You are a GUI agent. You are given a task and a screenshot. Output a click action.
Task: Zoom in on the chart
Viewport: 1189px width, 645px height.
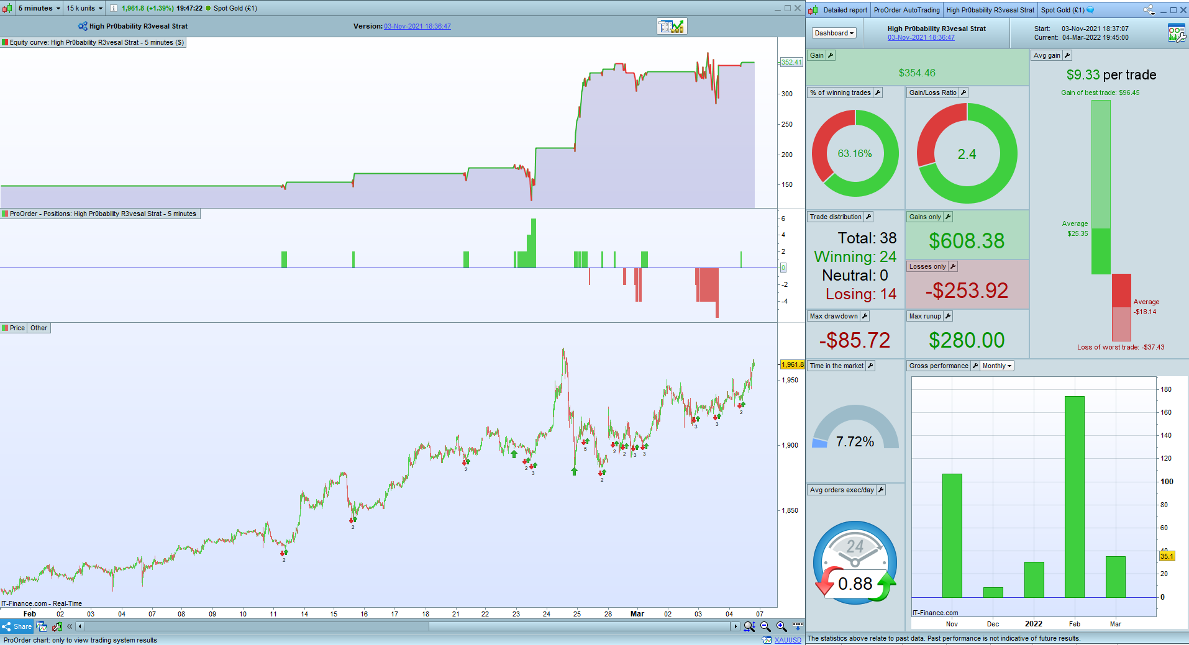tap(781, 626)
